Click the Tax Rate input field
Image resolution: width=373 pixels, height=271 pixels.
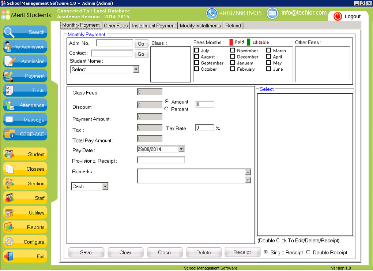204,128
